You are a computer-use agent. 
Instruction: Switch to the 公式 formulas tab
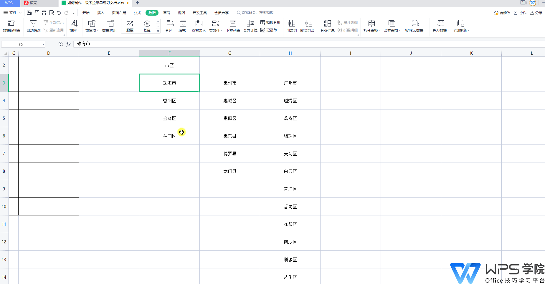[x=137, y=13]
